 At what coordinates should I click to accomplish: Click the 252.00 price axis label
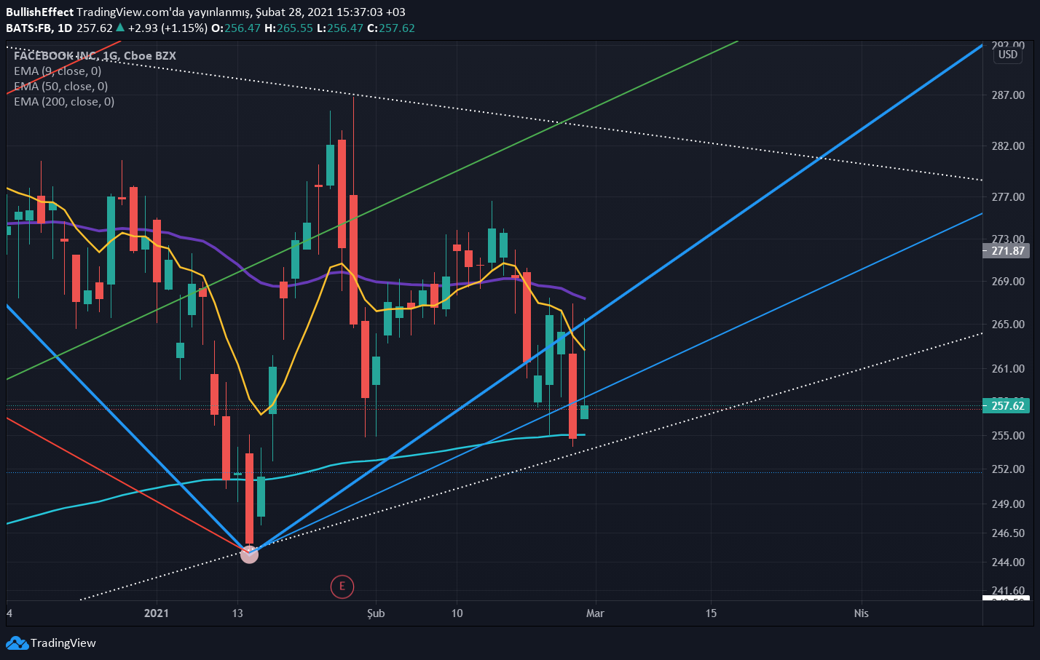1008,469
